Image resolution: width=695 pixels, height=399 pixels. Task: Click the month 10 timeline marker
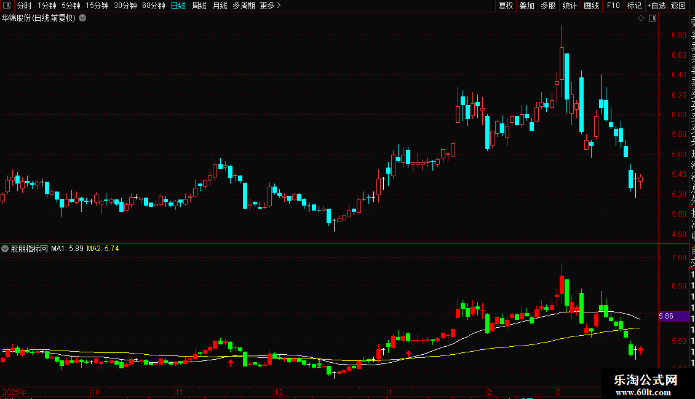click(x=95, y=392)
